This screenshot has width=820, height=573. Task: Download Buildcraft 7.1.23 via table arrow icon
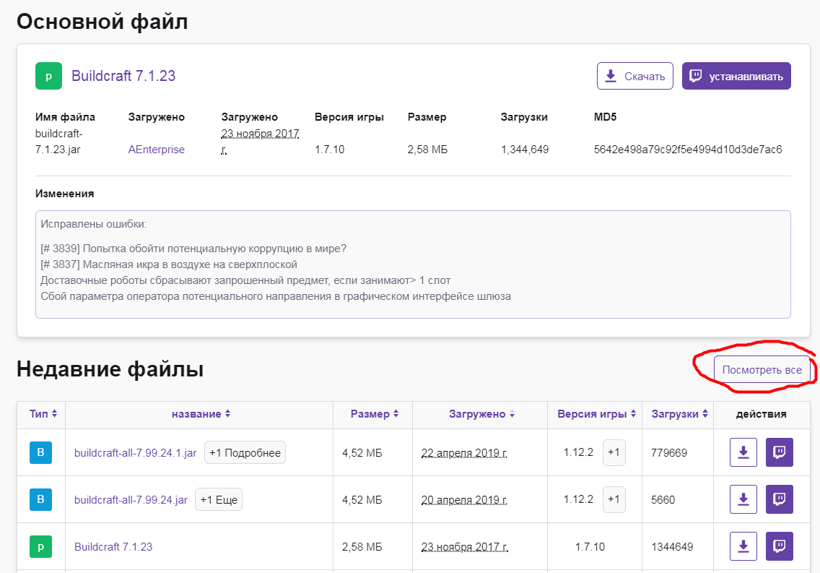pos(743,546)
